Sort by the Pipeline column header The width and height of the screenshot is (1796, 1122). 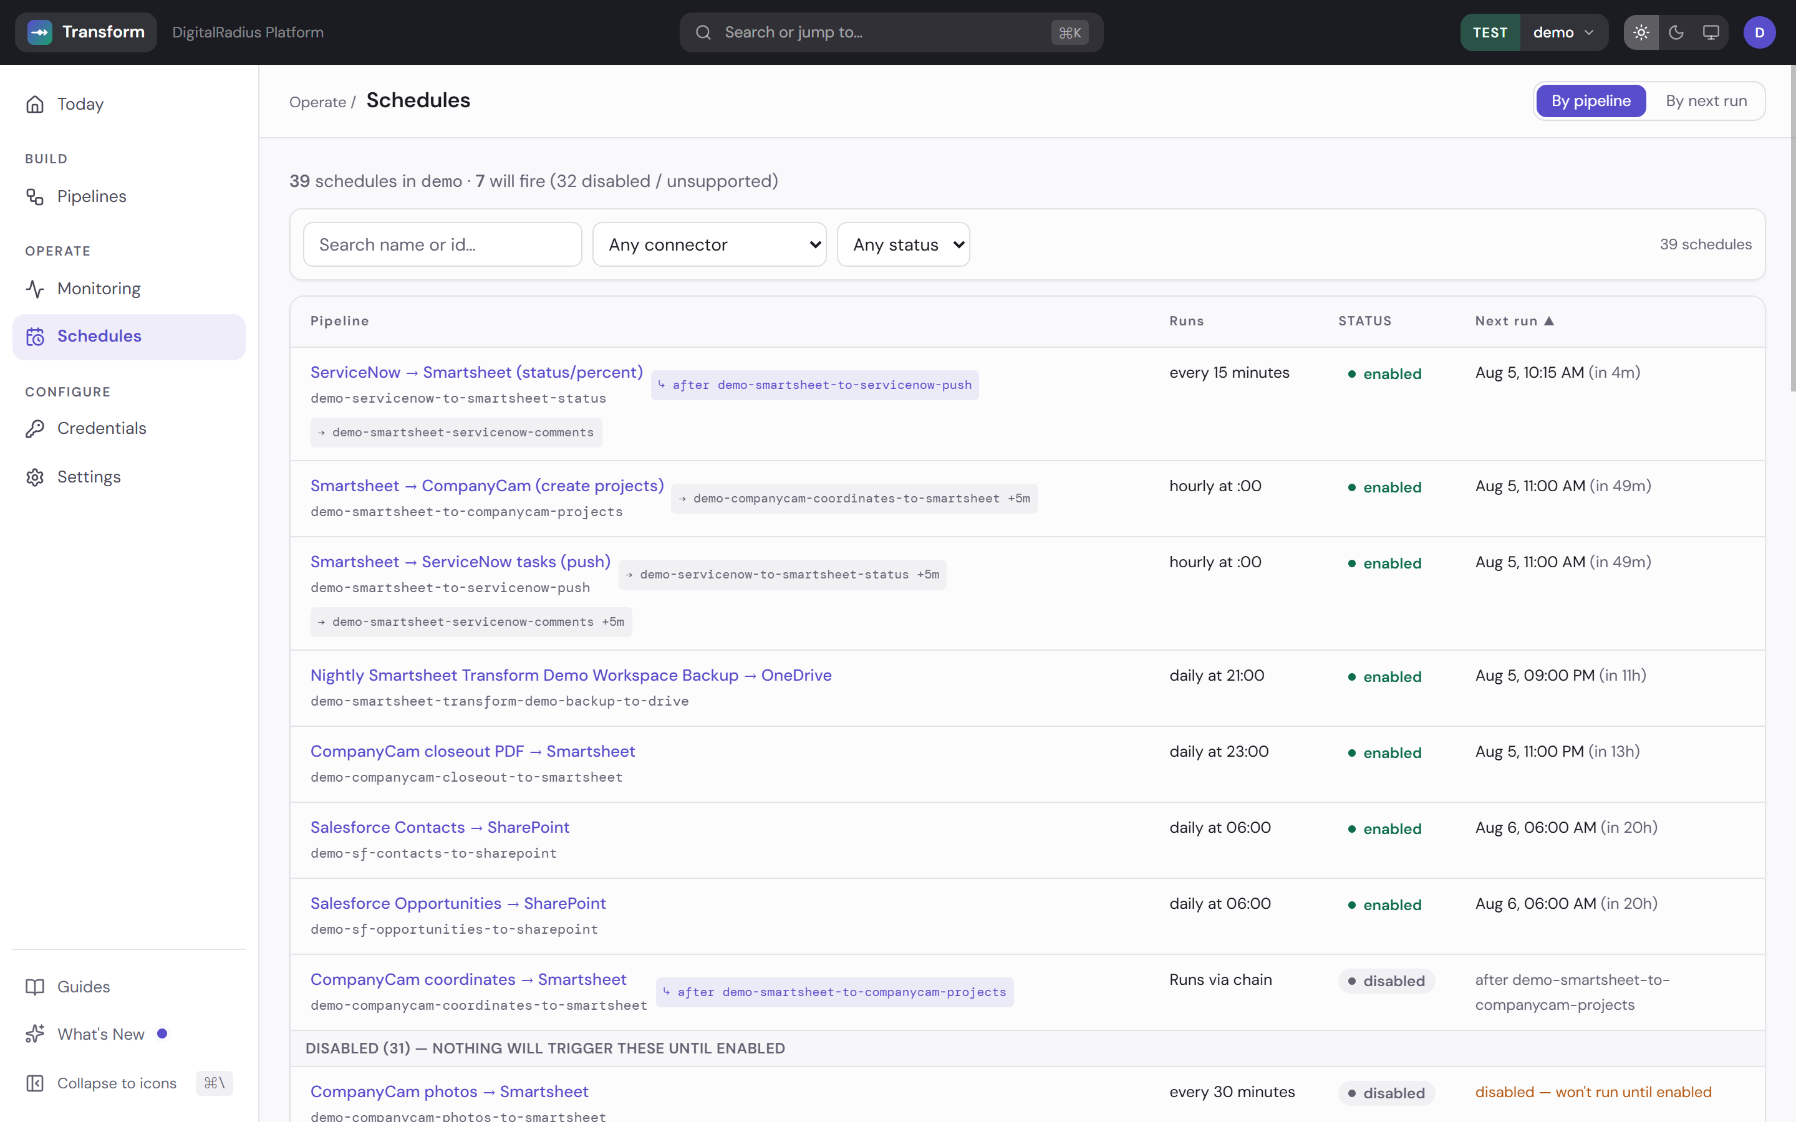click(340, 321)
